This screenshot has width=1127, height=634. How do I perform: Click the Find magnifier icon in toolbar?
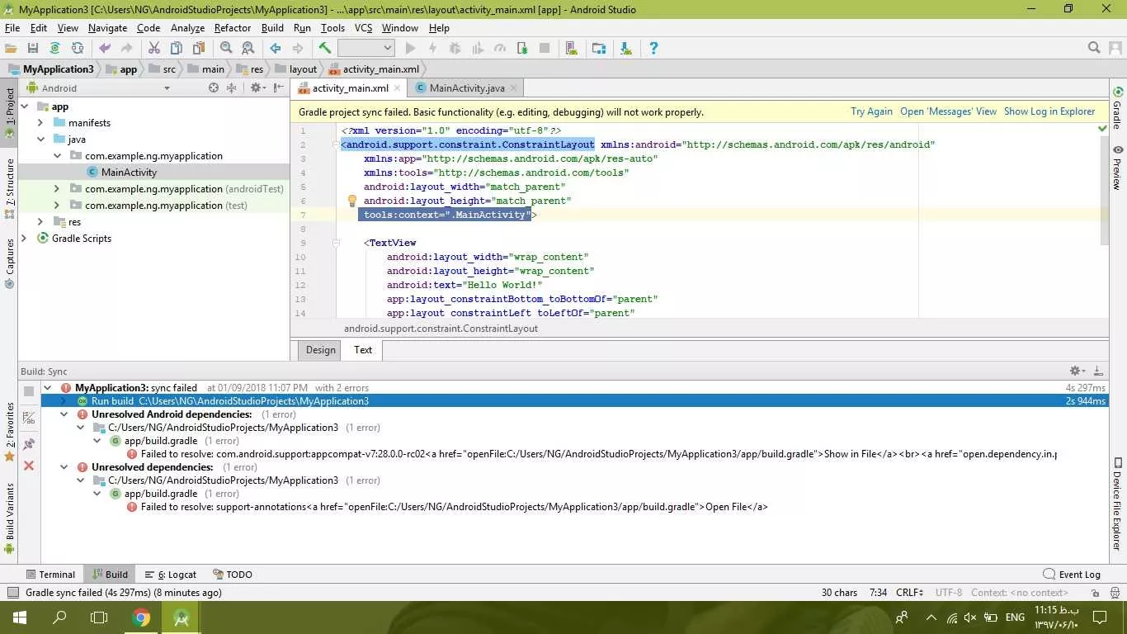point(226,49)
